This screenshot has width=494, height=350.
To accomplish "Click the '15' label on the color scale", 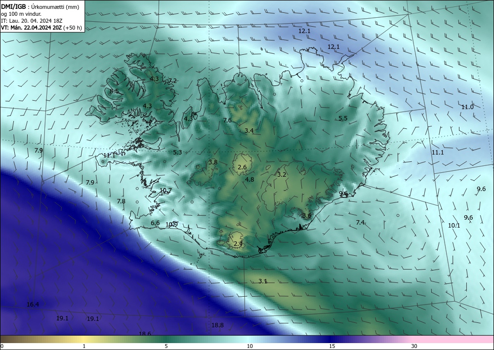I will tap(332, 346).
